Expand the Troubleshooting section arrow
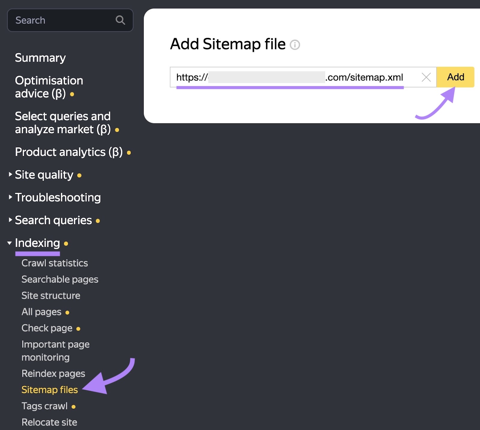This screenshot has width=480, height=430. point(10,197)
